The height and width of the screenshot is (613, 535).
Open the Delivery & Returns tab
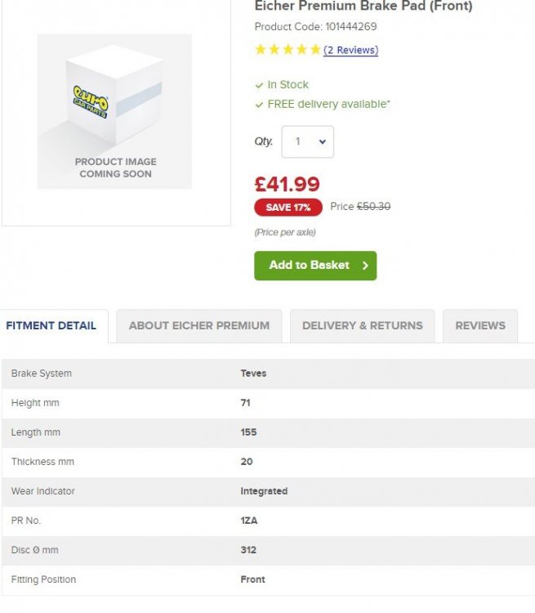coord(363,325)
